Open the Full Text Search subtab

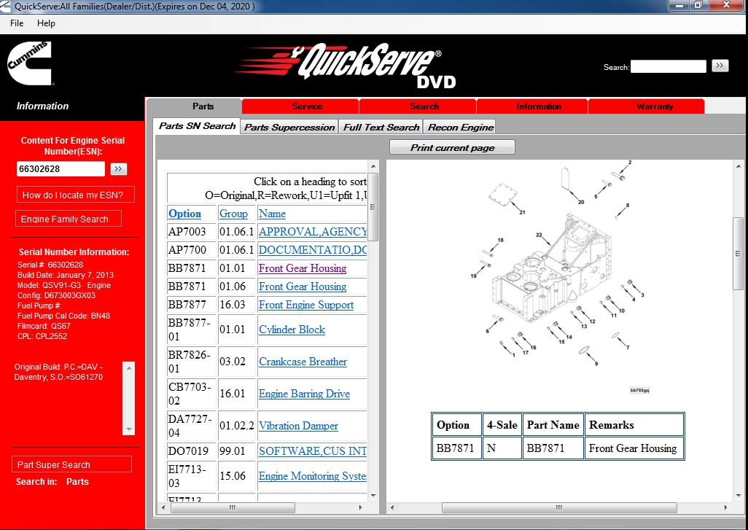(x=381, y=125)
